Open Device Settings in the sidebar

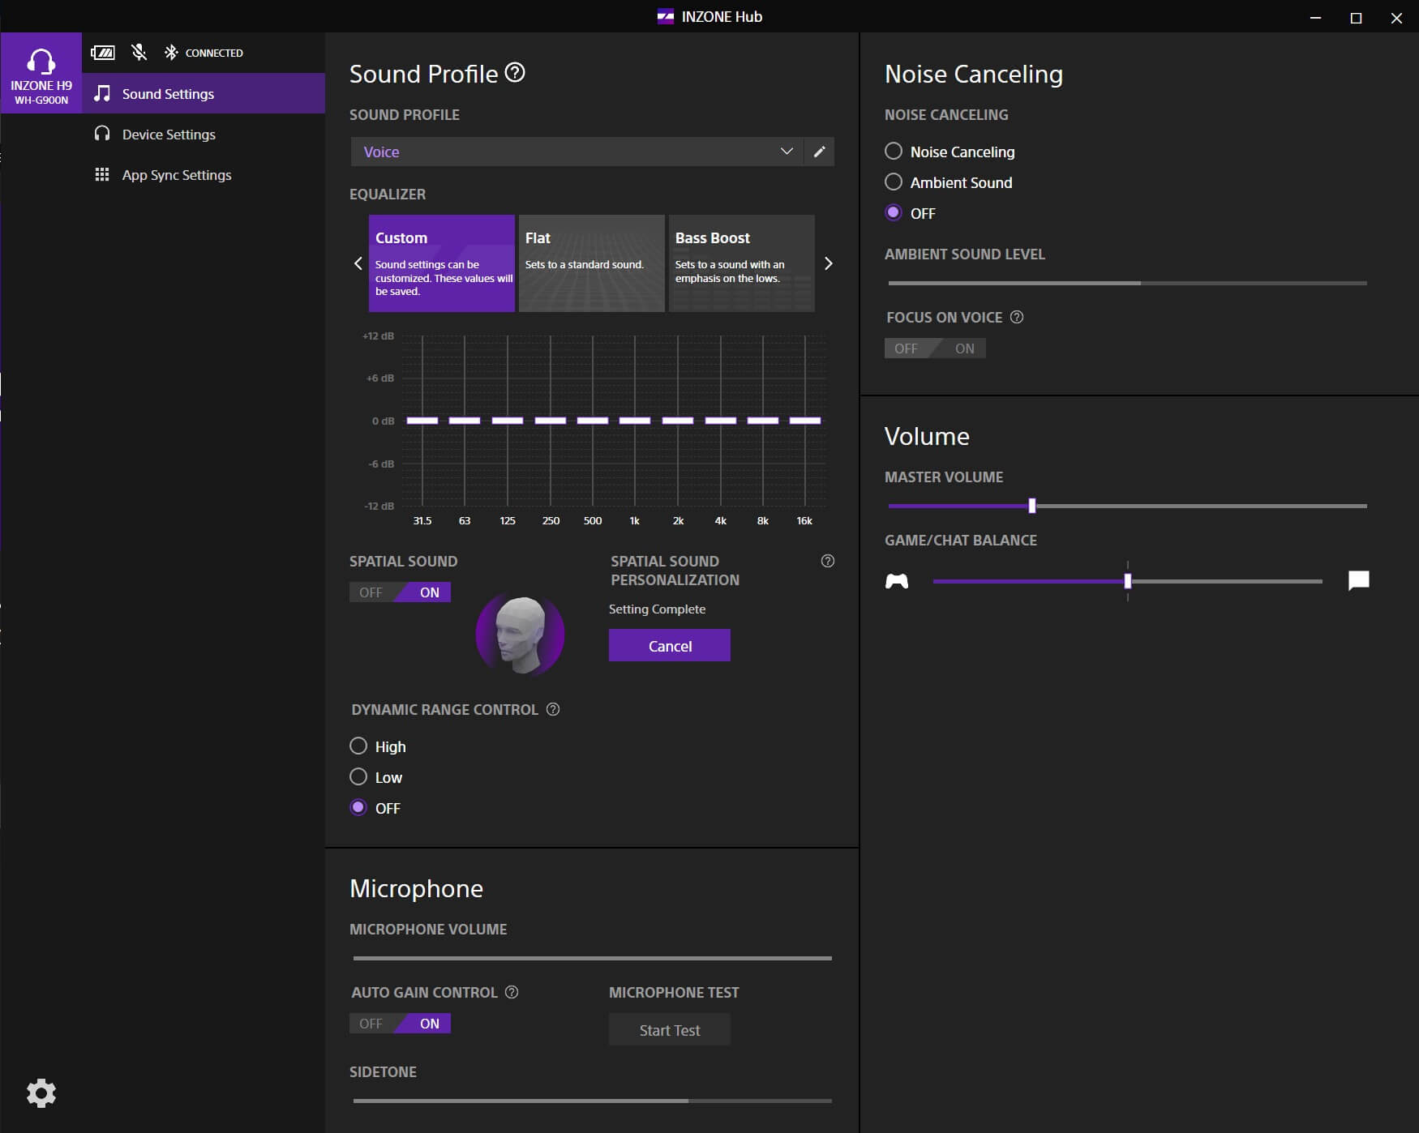coord(169,135)
